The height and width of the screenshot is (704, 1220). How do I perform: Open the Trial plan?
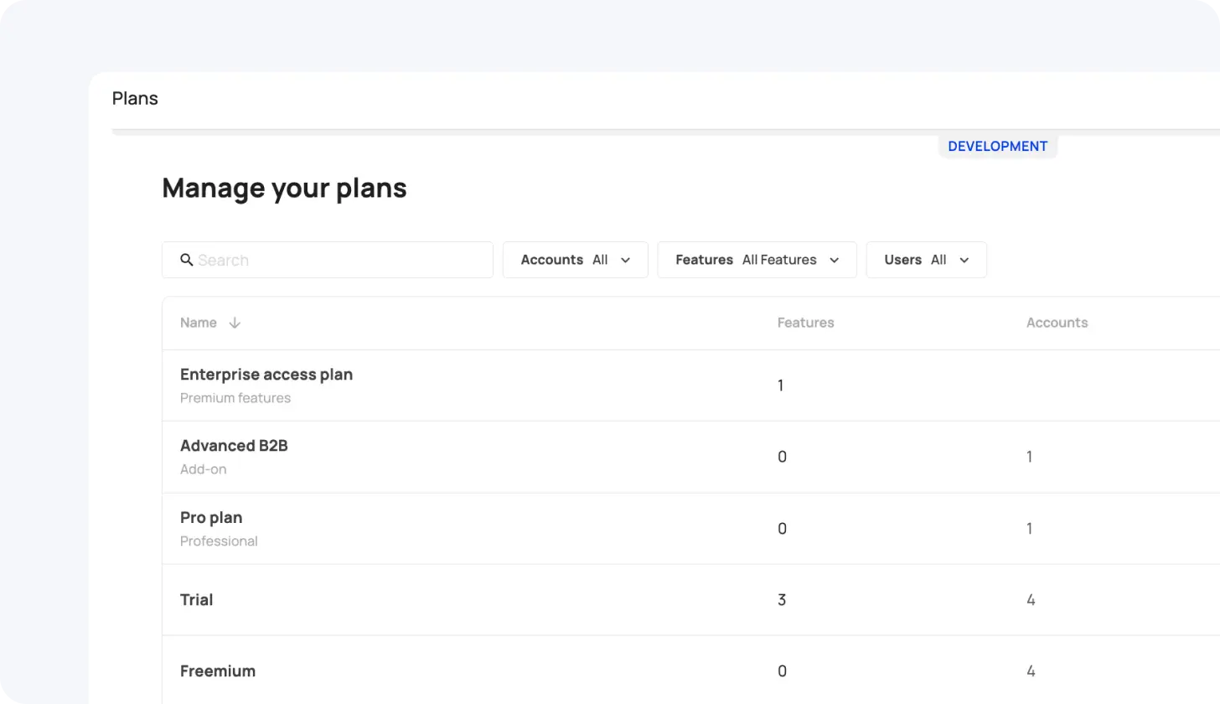[x=197, y=600]
